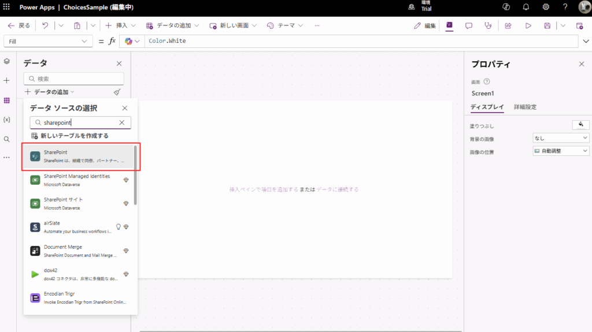
Task: Click 新しいテーブルを作成する
Action: click(x=70, y=136)
